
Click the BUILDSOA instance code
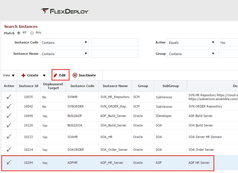[x=75, y=125]
